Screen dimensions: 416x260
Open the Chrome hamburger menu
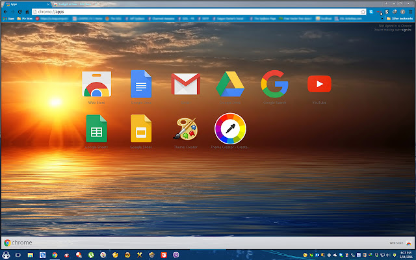coord(410,12)
